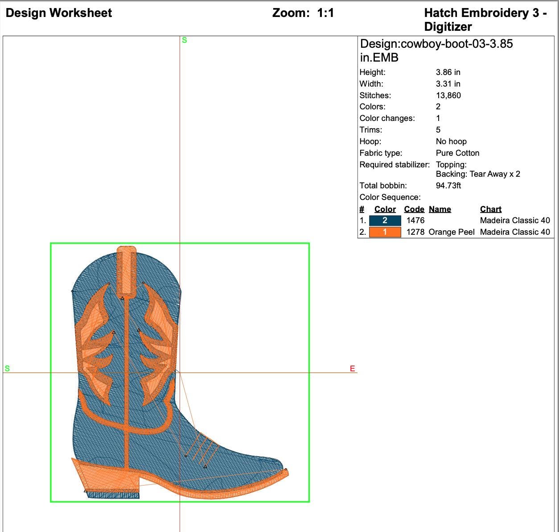Click the 'Trims:' label
Screen dimensions: 559x532
[x=371, y=130]
